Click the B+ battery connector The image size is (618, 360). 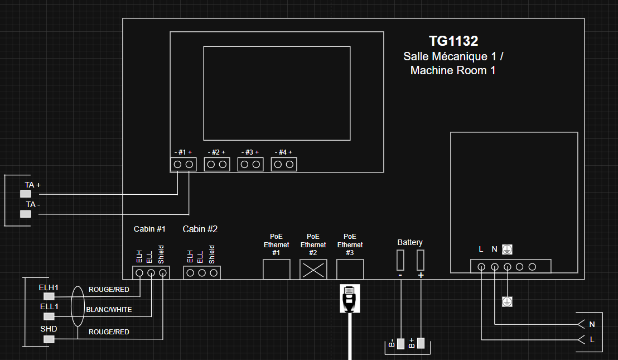tap(421, 343)
